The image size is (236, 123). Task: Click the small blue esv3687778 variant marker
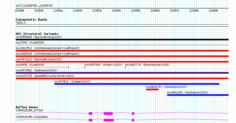125,67
